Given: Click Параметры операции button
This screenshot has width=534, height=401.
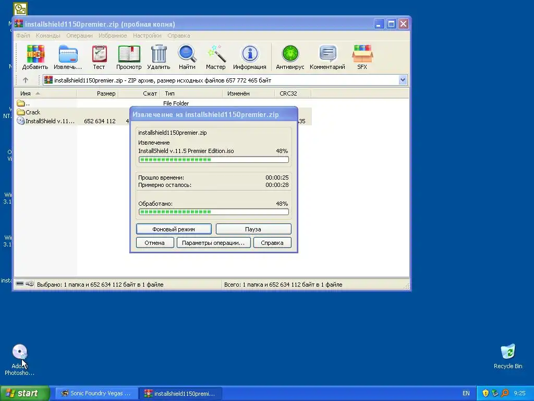Looking at the screenshot, I should [x=213, y=243].
